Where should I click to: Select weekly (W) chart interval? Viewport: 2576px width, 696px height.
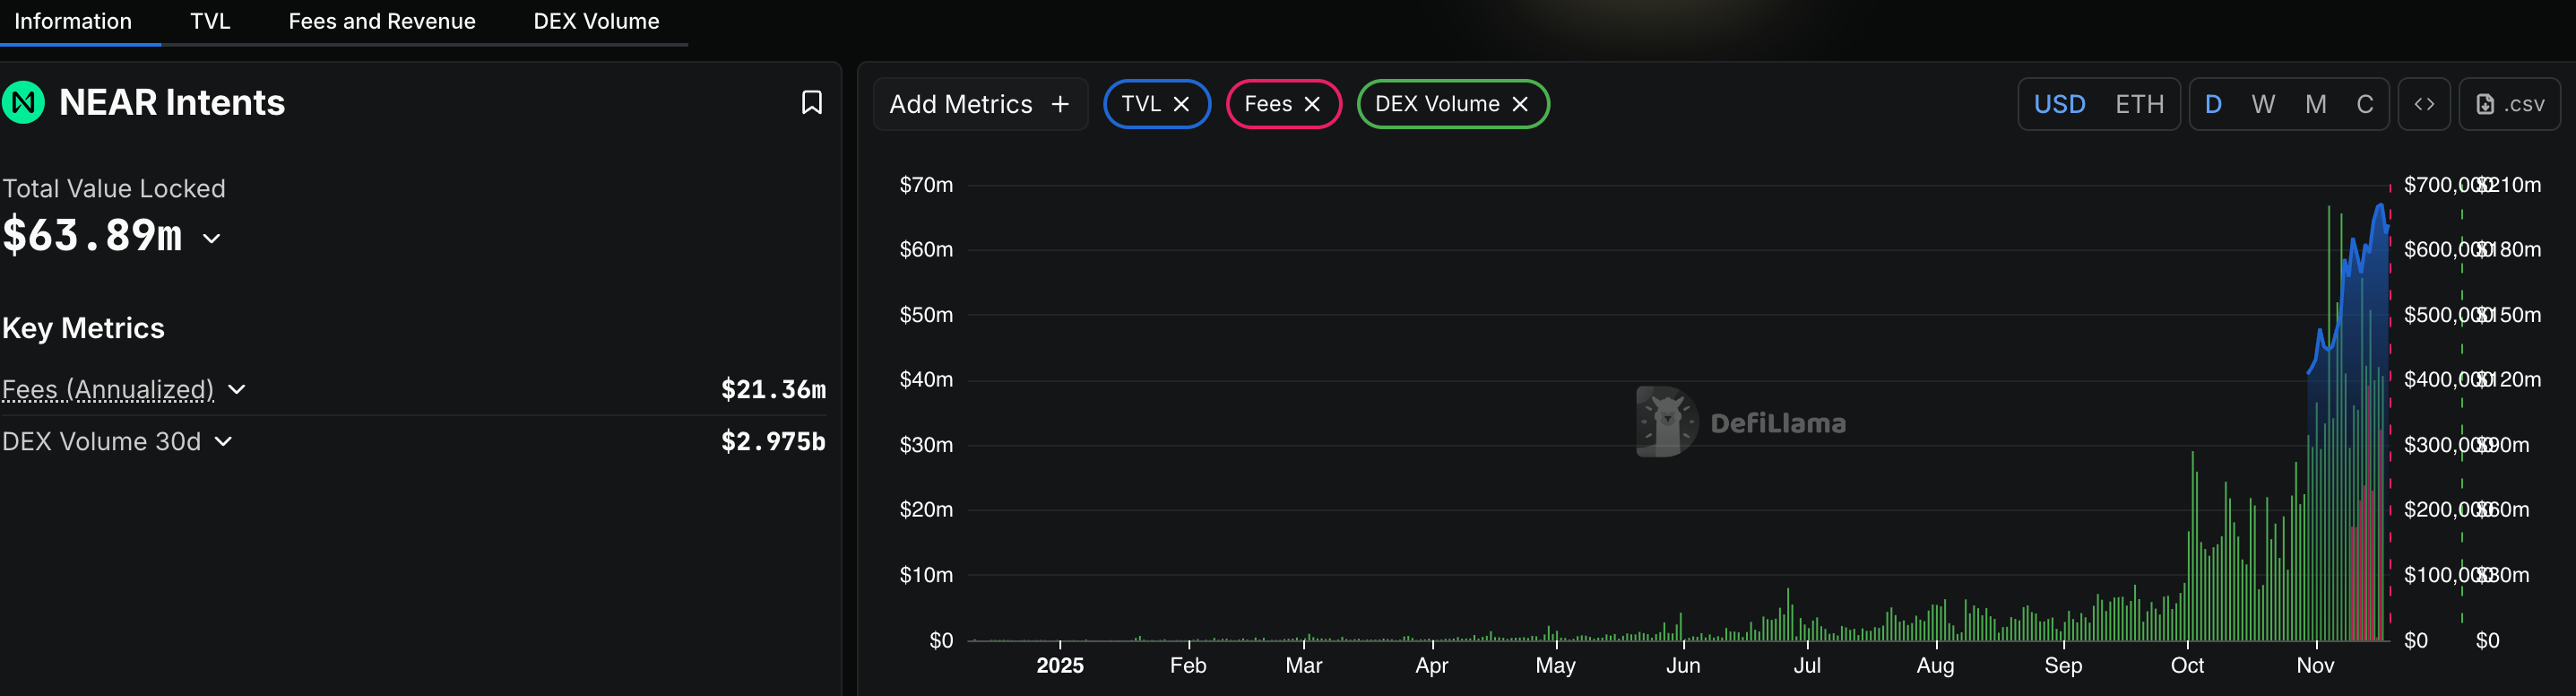click(2263, 104)
